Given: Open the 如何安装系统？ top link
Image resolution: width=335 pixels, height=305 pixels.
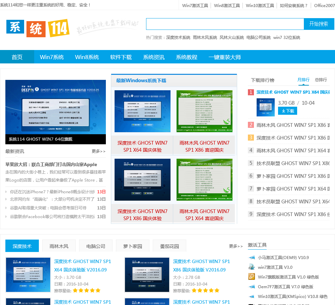Looking at the screenshot, I should (x=294, y=6).
